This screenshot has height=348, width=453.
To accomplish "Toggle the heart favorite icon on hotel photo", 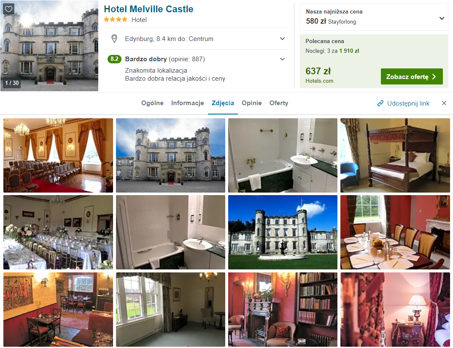I will click(x=8, y=9).
